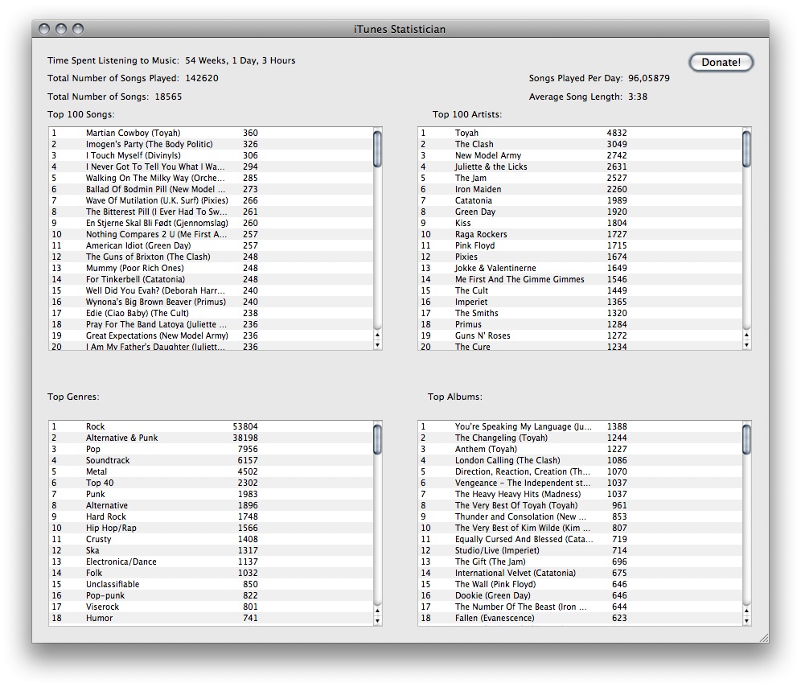The image size is (801, 687).
Task: Select album Thunder and Consolation
Action: (580, 516)
